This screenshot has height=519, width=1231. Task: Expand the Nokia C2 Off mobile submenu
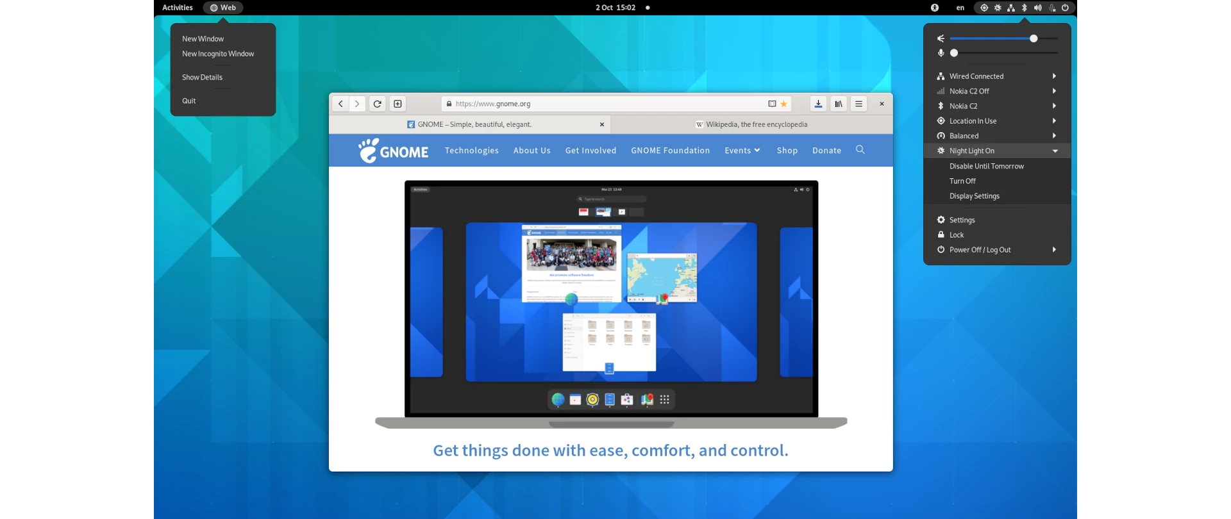[x=997, y=91]
